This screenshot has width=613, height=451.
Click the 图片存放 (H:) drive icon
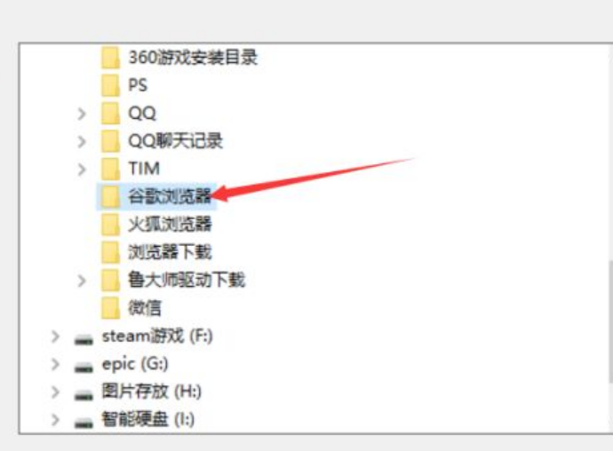click(84, 395)
